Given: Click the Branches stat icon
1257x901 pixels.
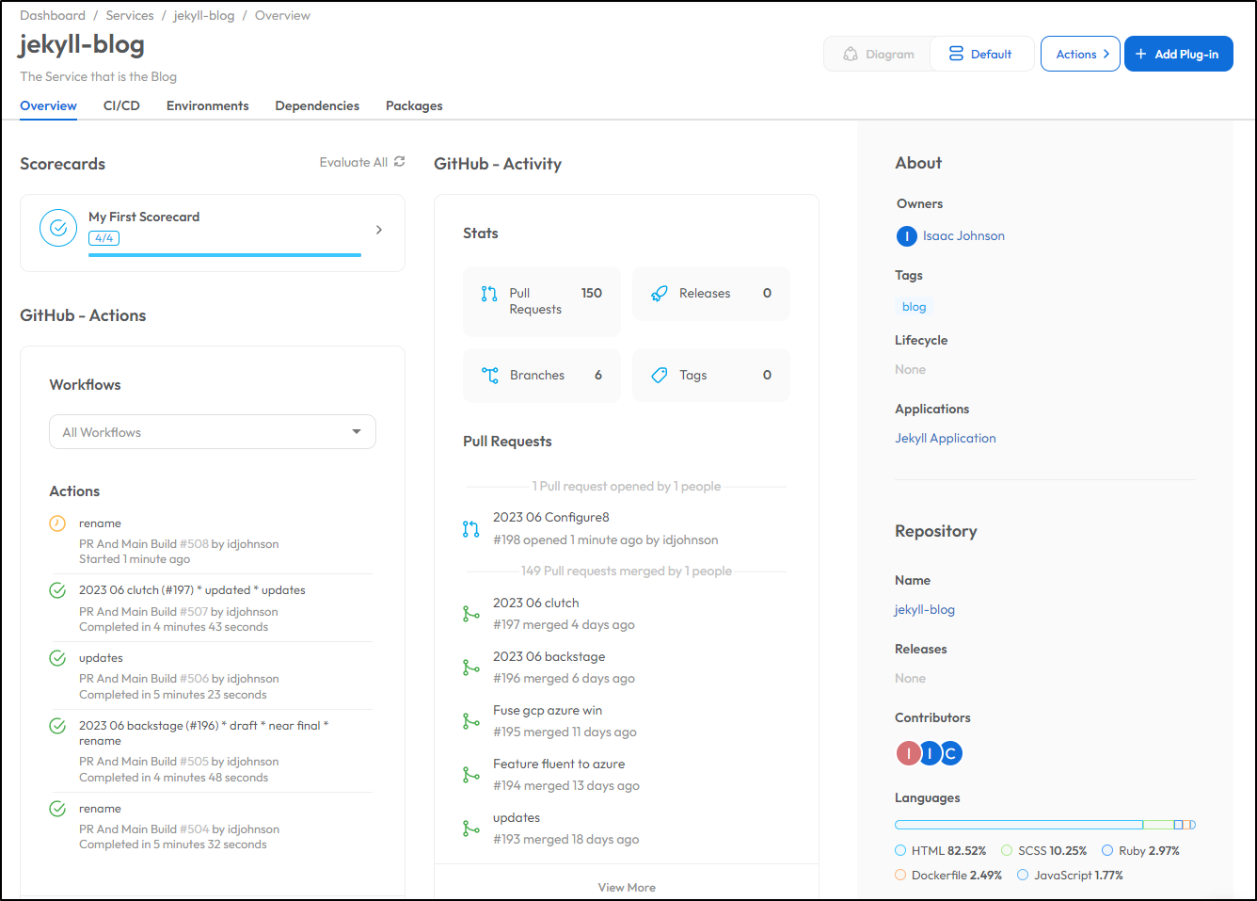Looking at the screenshot, I should (490, 375).
